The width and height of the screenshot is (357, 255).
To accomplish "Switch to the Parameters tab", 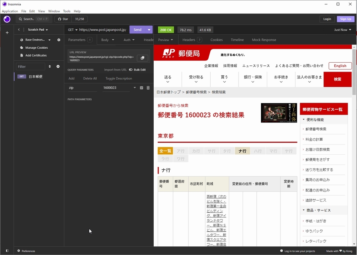I will (80, 40).
